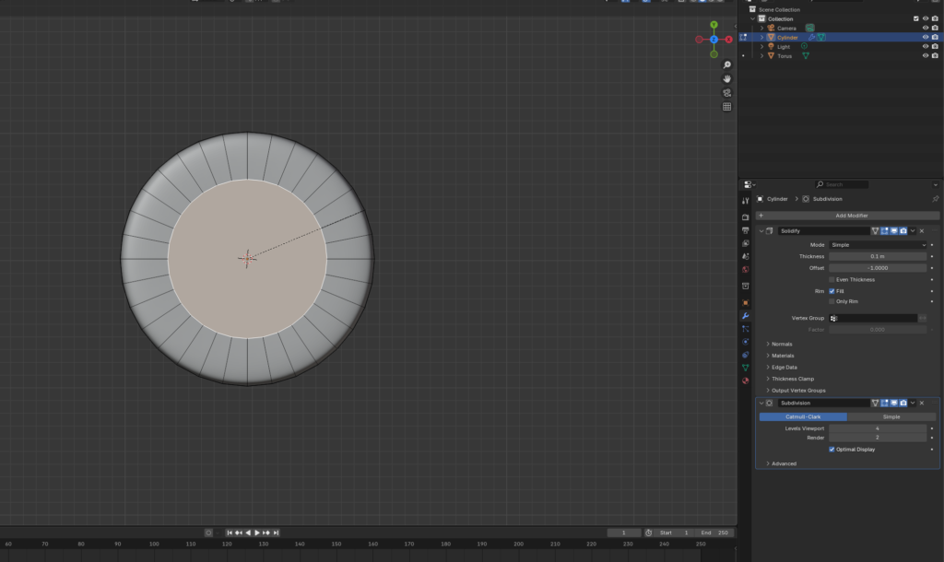
Task: Select the pan hand viewport icon
Action: tap(726, 78)
